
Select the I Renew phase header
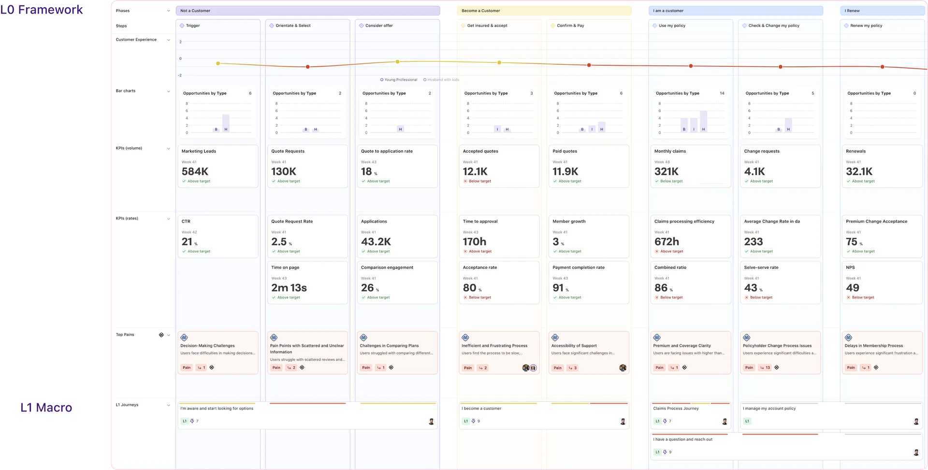click(882, 11)
